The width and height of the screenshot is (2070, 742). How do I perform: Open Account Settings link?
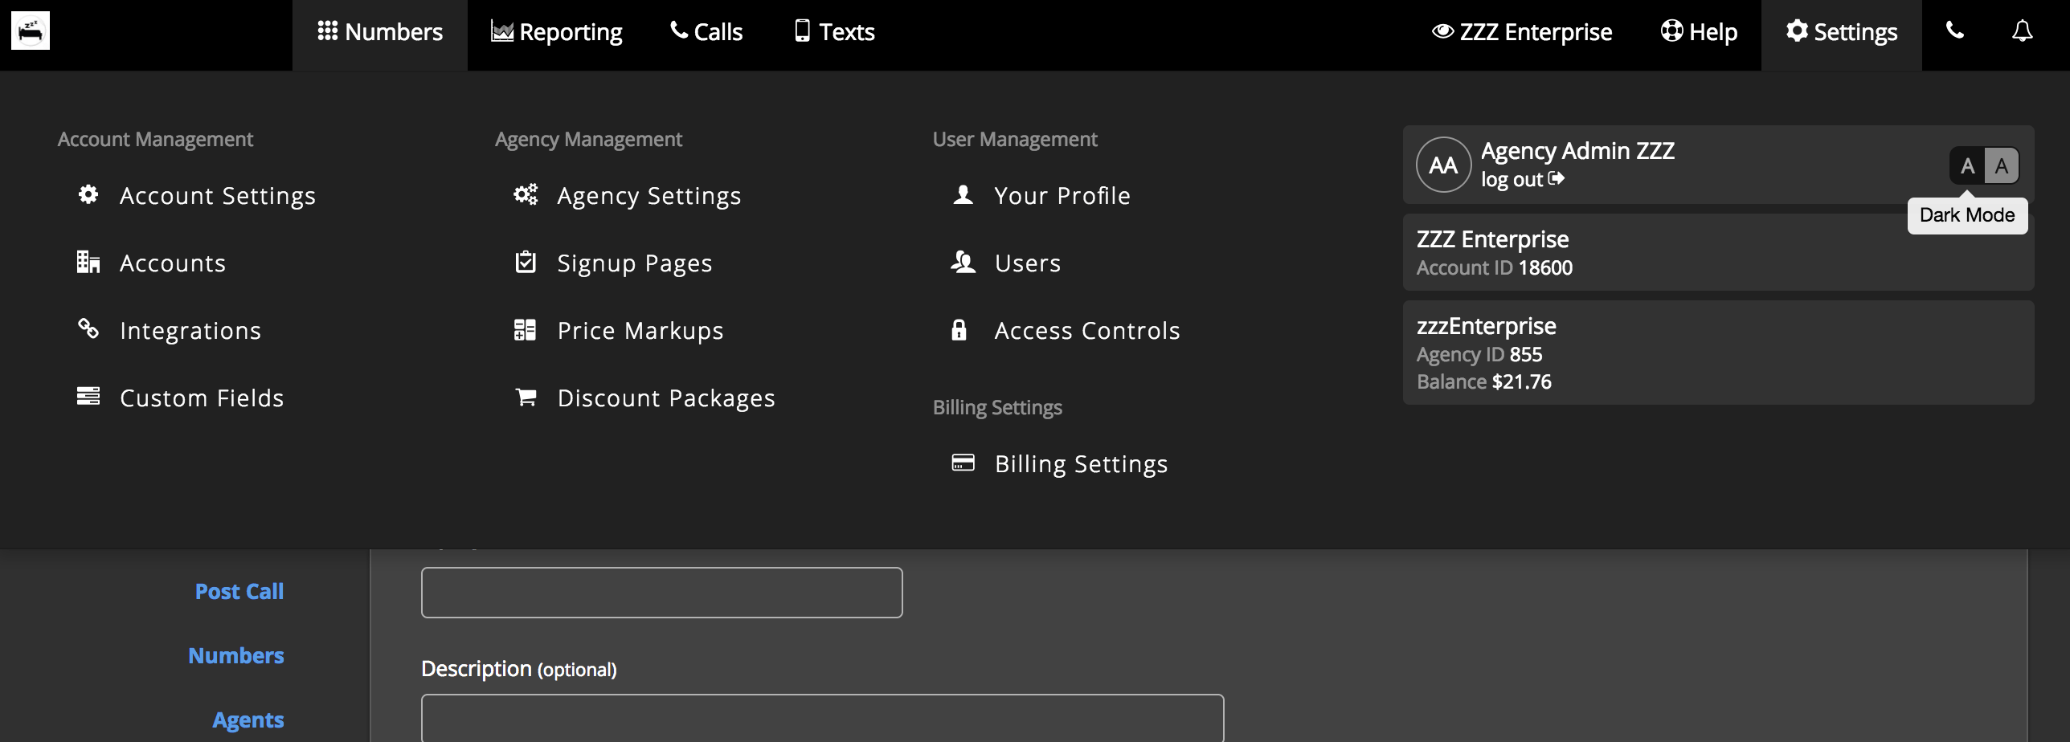click(217, 196)
